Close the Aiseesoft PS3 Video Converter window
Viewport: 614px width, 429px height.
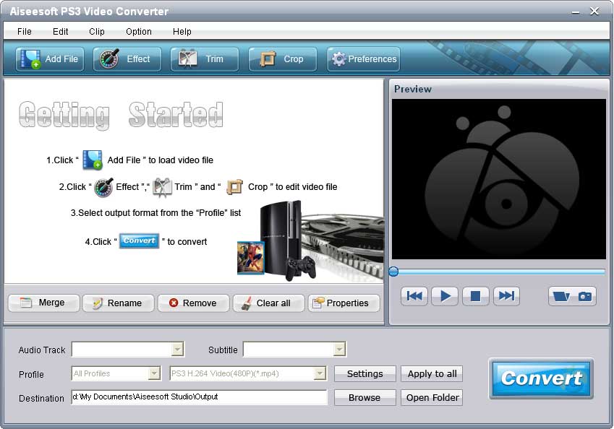click(594, 12)
